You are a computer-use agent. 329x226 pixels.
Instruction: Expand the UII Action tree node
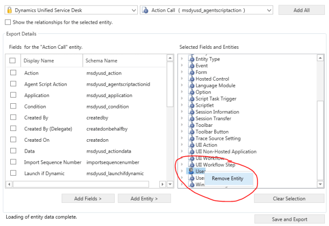(182, 145)
